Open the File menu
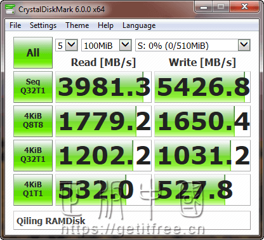Screen dimensions: 264x240 [15, 25]
